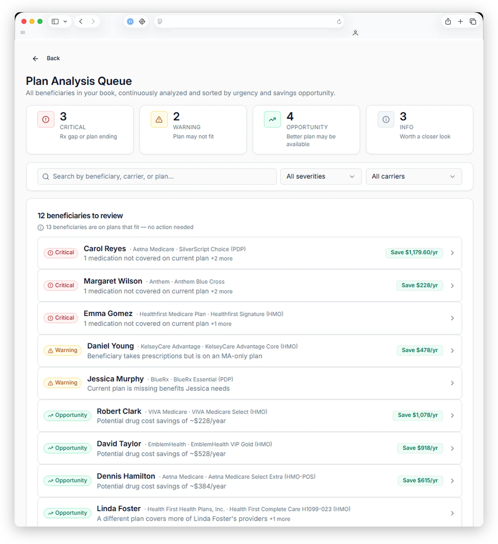Viewport: 498px width, 544px height.
Task: Open Carol Reyes row chevron
Action: coord(452,253)
